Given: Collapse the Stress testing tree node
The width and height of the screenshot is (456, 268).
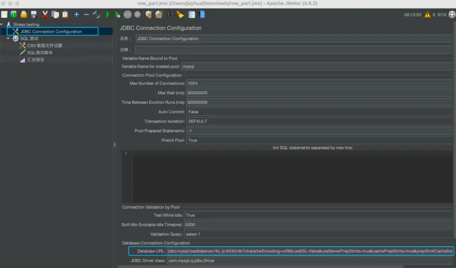Looking at the screenshot, I should coord(2,24).
